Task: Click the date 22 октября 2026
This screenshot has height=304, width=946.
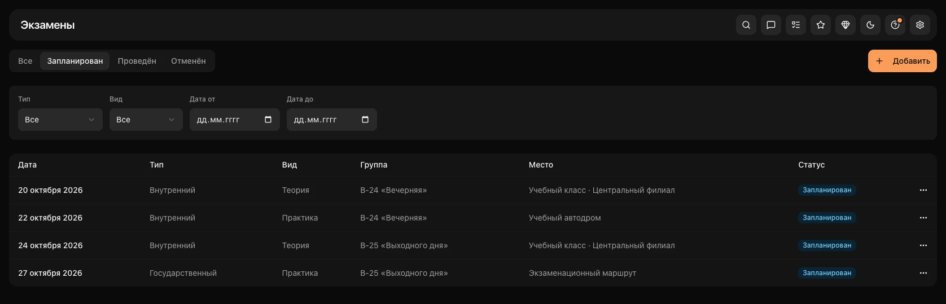Action: (50, 218)
